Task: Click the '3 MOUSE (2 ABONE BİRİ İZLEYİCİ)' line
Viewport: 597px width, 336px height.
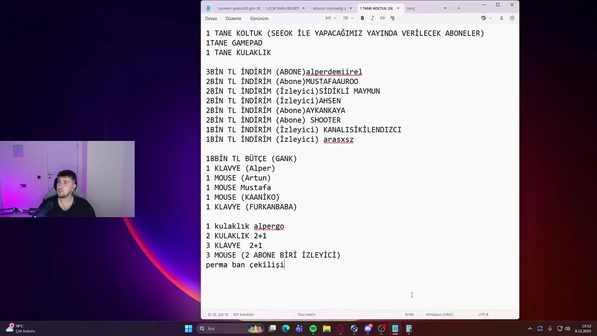Action: point(273,255)
